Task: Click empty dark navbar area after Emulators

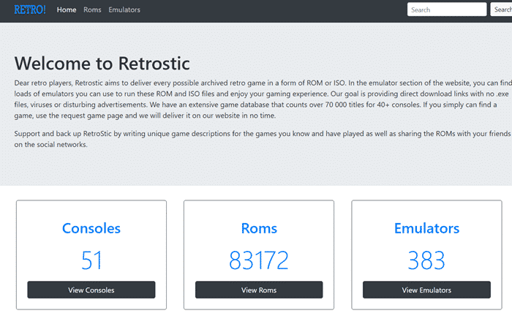Action: pyautogui.click(x=271, y=10)
